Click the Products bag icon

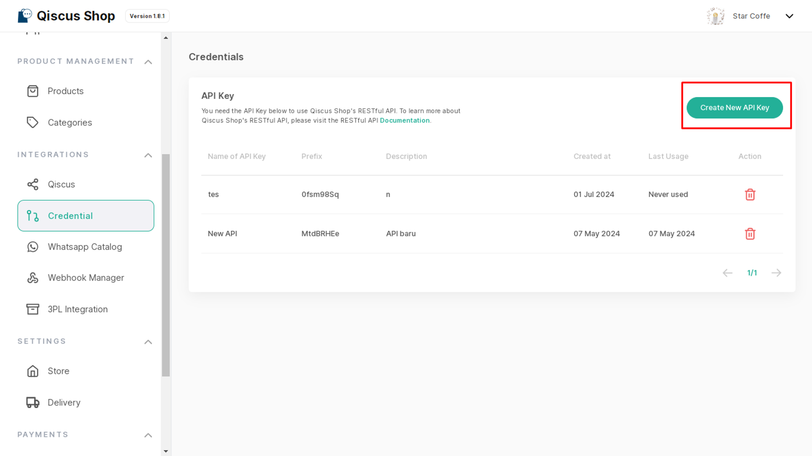click(33, 91)
